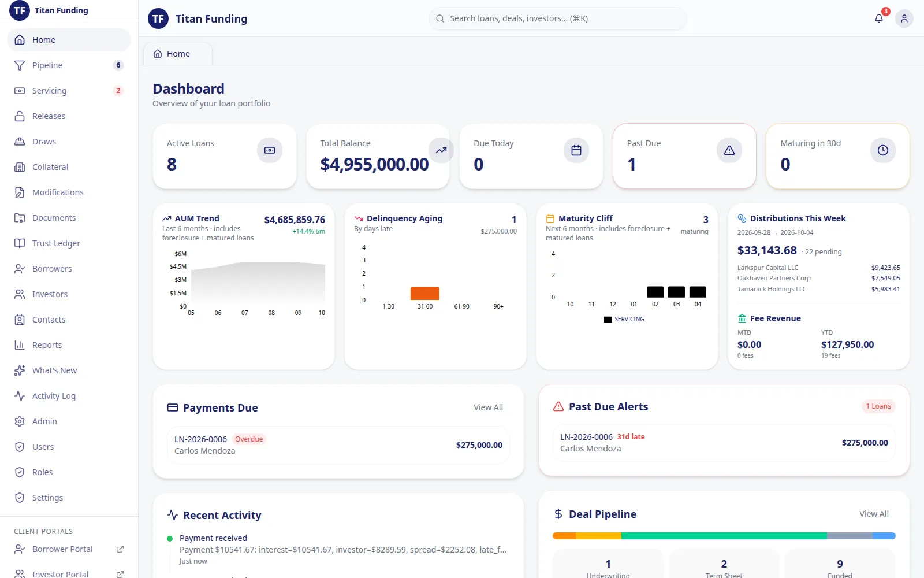
Task: Click the Roles shield icon
Action: coord(20,472)
